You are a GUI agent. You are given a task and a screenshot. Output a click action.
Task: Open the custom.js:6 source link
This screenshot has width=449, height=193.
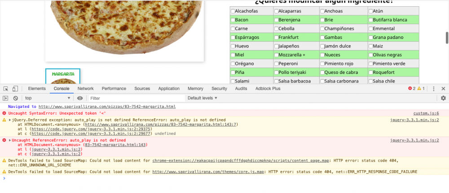[426, 113]
